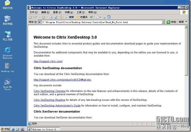Click the Welcome to Citrix taskbar button
The image size is (191, 132).
44,129
